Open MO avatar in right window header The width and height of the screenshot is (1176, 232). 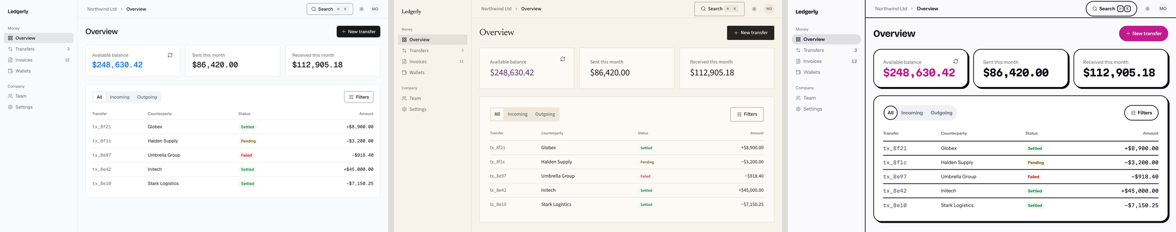[1163, 9]
